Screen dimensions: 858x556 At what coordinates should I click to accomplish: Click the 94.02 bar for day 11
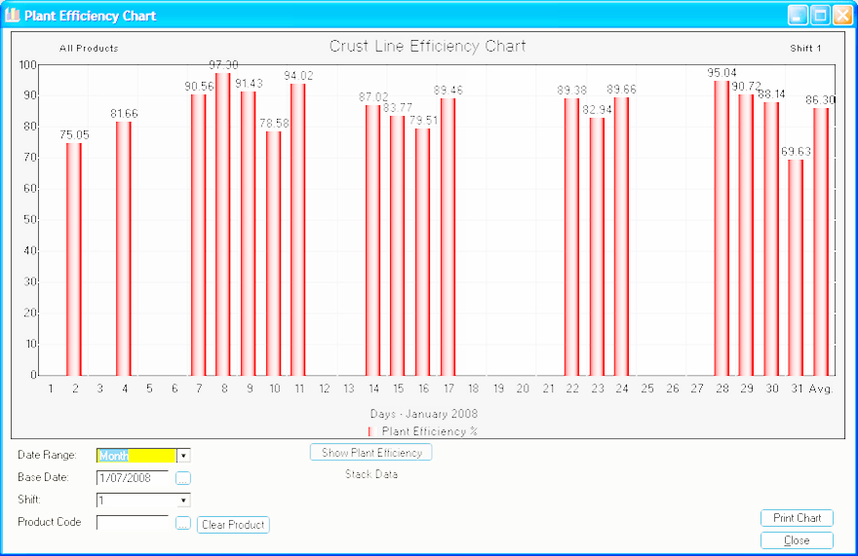298,230
